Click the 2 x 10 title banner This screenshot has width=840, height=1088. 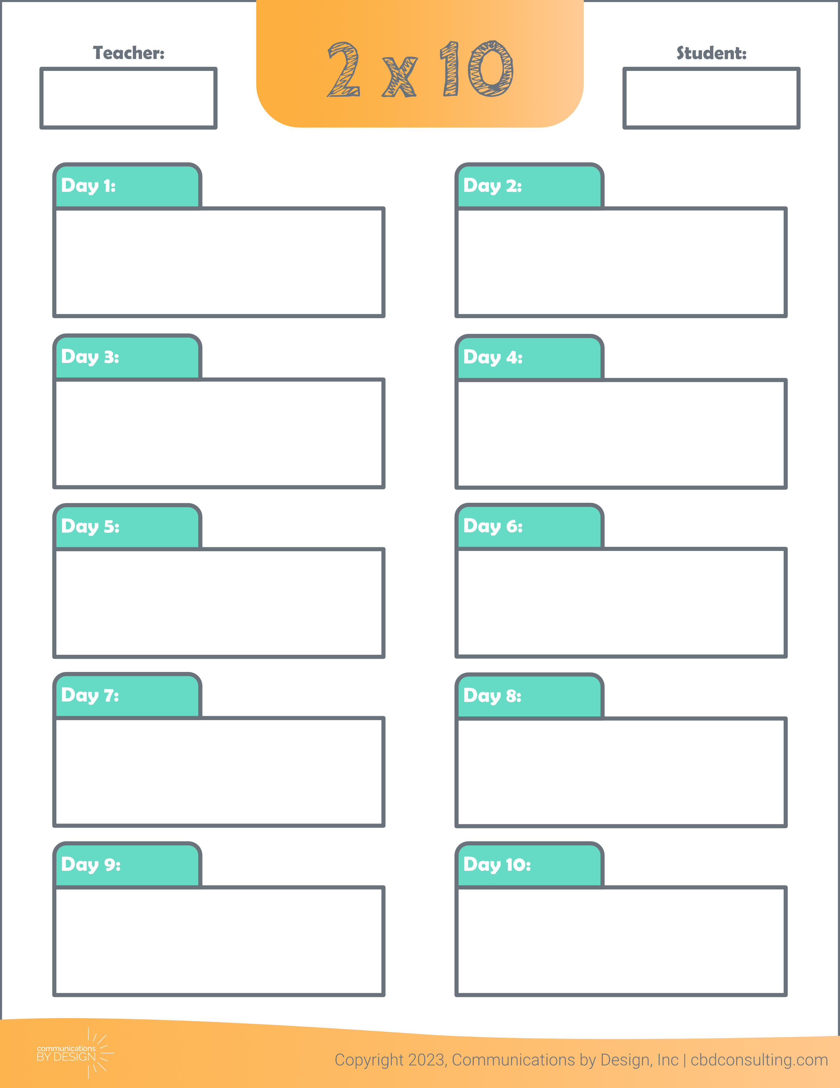coord(419,64)
